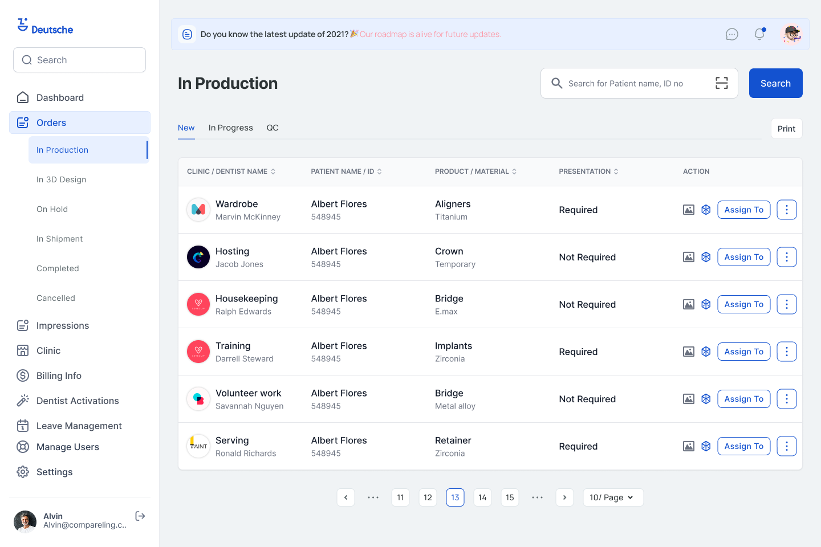Focus the sidebar Search field
Viewport: 821px width, 547px height.
click(79, 60)
